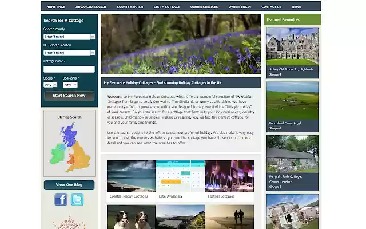Image resolution: width=366 pixels, height=229 pixels.
Task: Click the bluebell woodland banner image
Action: point(181,44)
